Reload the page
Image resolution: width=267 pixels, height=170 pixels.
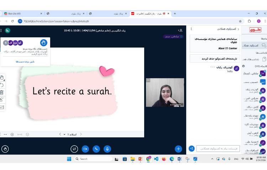pos(12,21)
